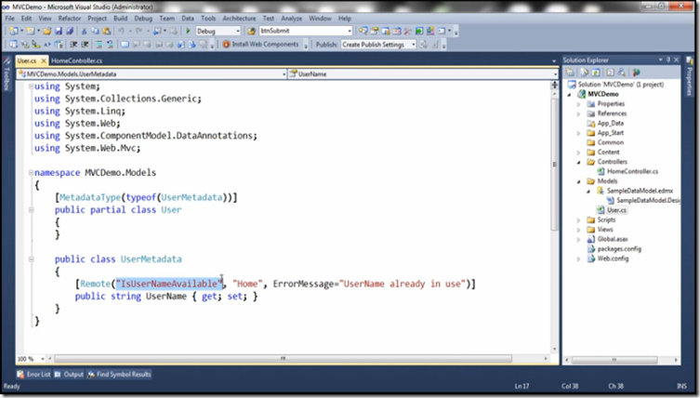Collapse the class UserMetadata outline
This screenshot has width=700, height=398.
pyautogui.click(x=31, y=259)
